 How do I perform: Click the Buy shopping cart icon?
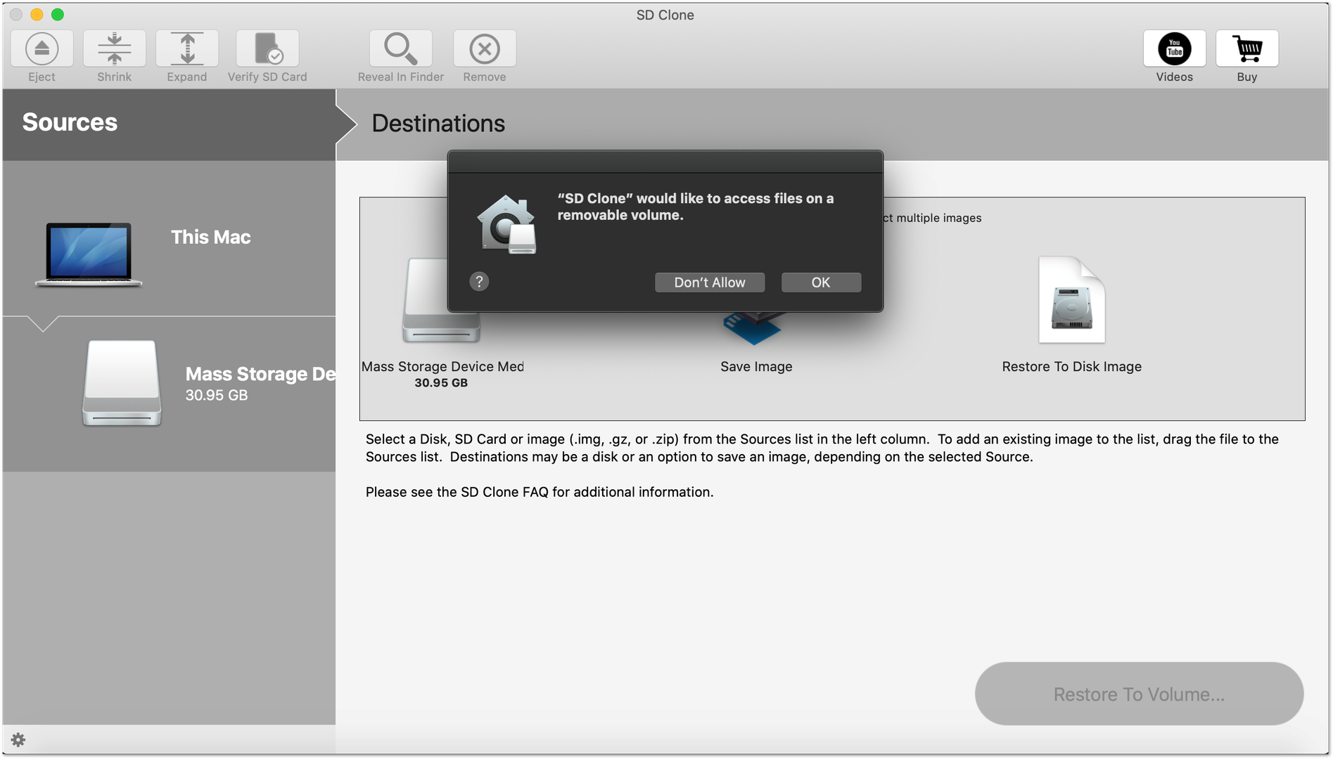[x=1246, y=48]
